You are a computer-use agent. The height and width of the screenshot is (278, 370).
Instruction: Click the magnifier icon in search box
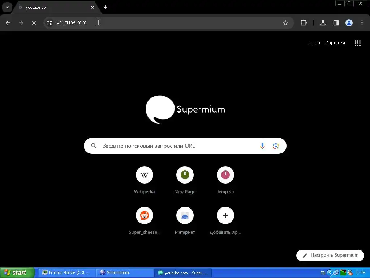tap(94, 146)
